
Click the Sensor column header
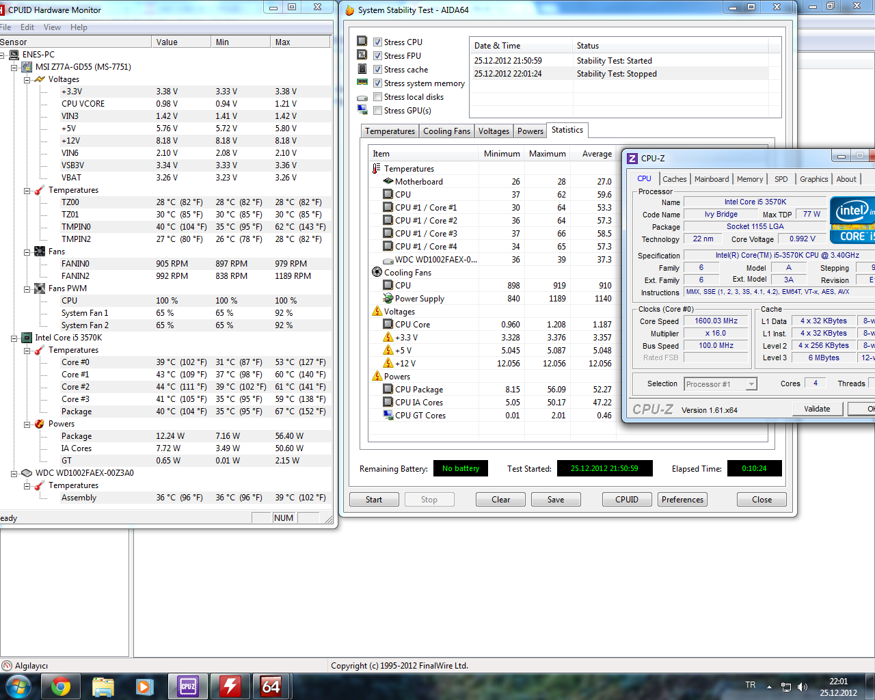coord(75,42)
